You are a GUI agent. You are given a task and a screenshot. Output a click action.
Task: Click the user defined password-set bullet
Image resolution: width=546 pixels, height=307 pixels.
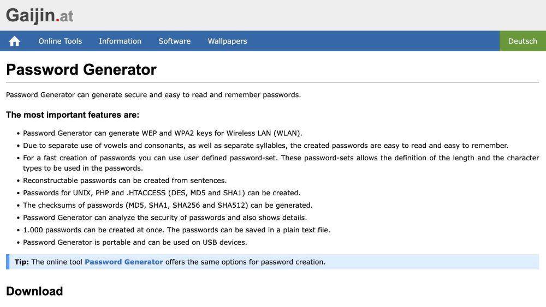click(x=281, y=162)
